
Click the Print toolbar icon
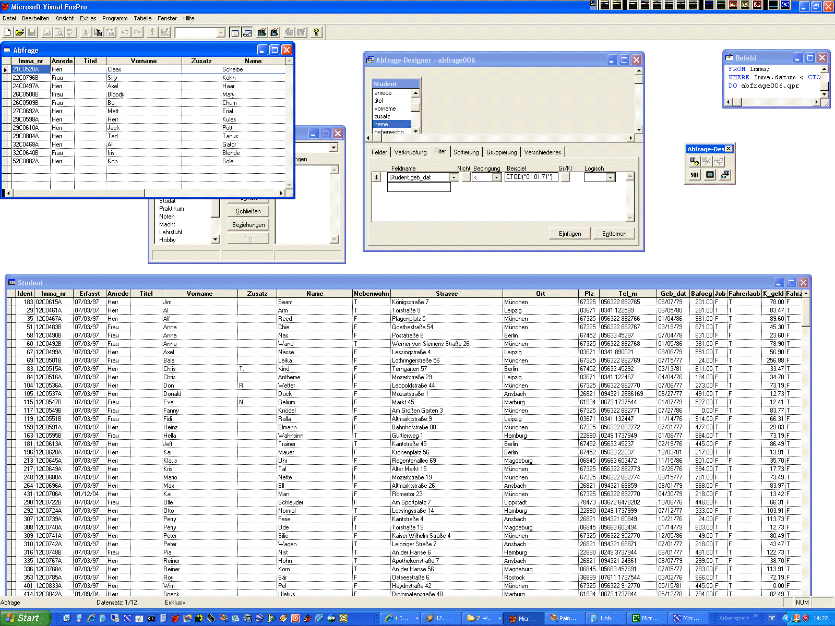coord(47,32)
